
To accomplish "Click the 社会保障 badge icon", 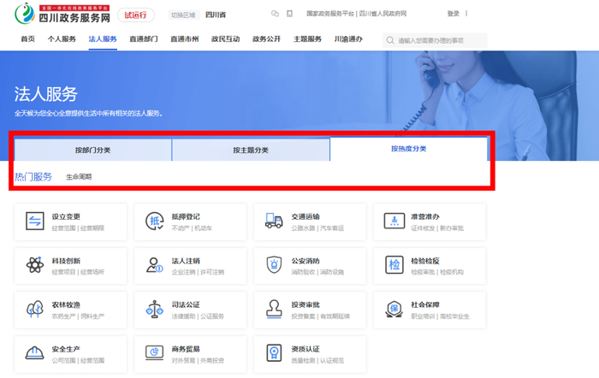I will pyautogui.click(x=394, y=309).
